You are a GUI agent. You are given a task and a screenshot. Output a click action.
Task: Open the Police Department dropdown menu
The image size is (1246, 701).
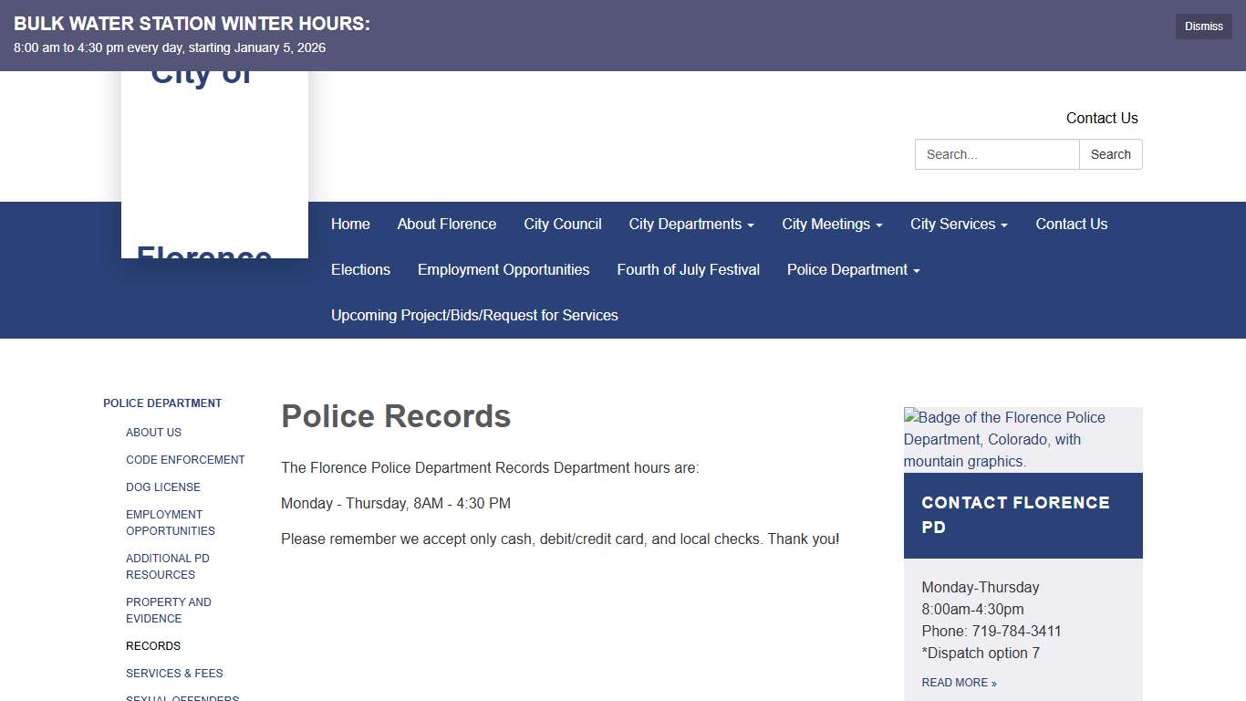tap(851, 269)
